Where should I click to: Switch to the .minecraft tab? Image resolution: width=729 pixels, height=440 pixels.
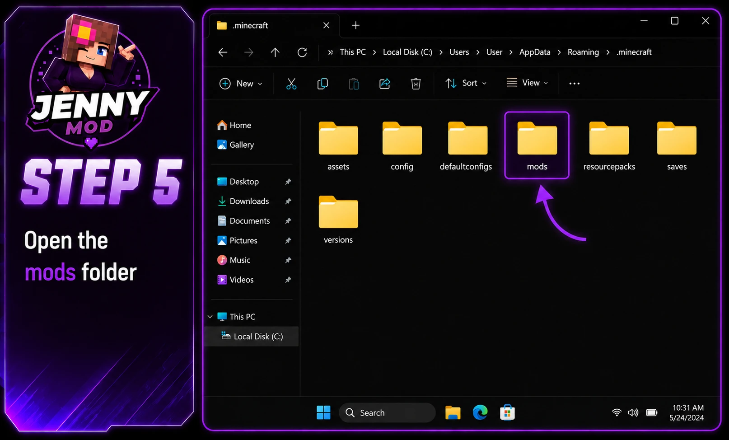click(x=275, y=26)
